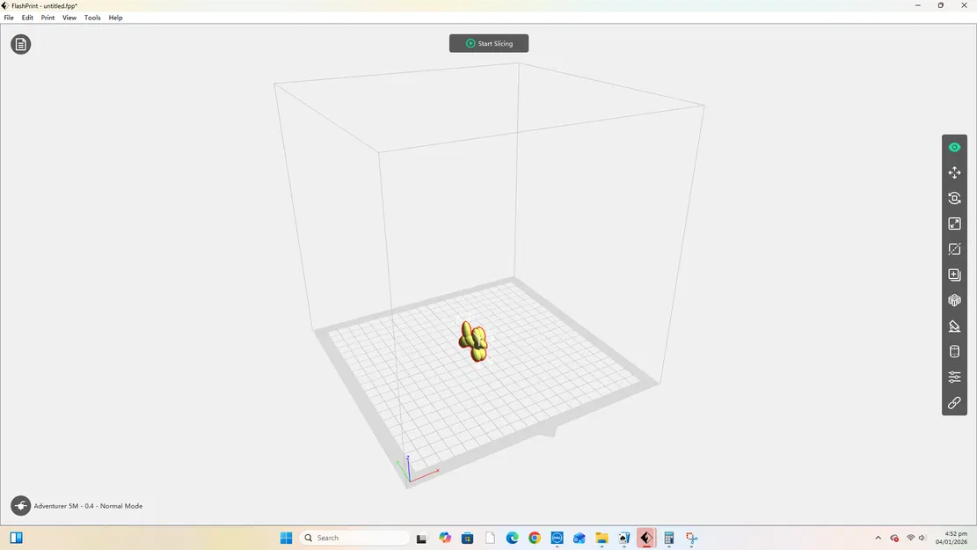Viewport: 977px width, 550px height.
Task: Open the File menu
Action: click(9, 18)
